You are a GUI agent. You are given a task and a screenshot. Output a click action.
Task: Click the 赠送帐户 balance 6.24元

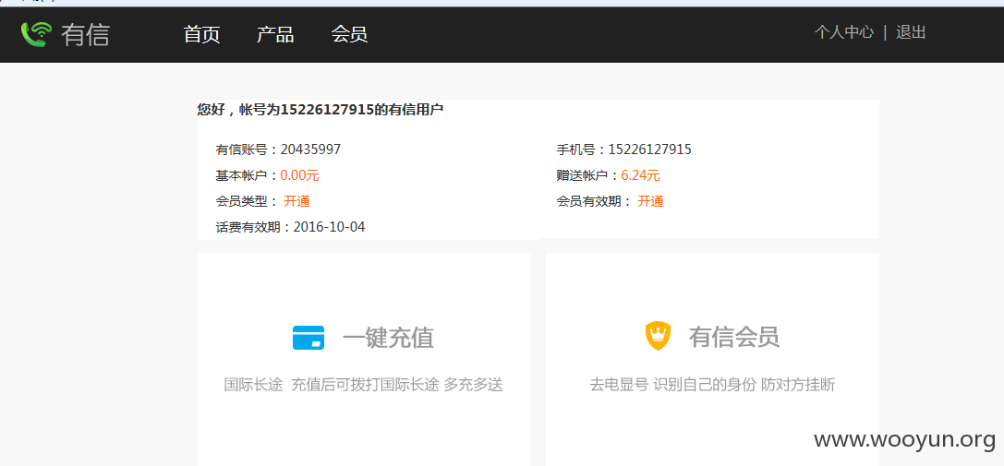(640, 175)
